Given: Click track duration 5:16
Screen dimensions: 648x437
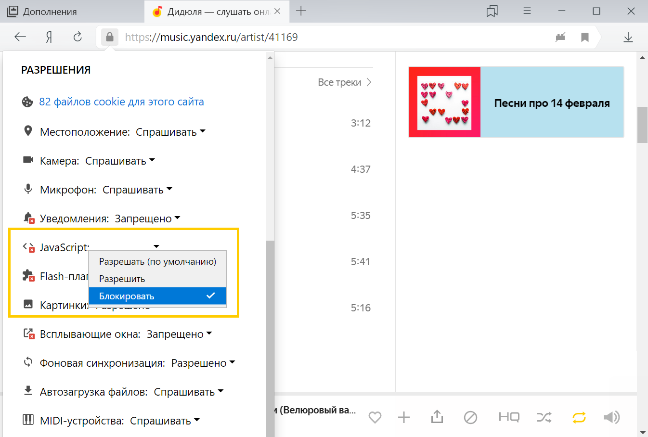Looking at the screenshot, I should [361, 308].
